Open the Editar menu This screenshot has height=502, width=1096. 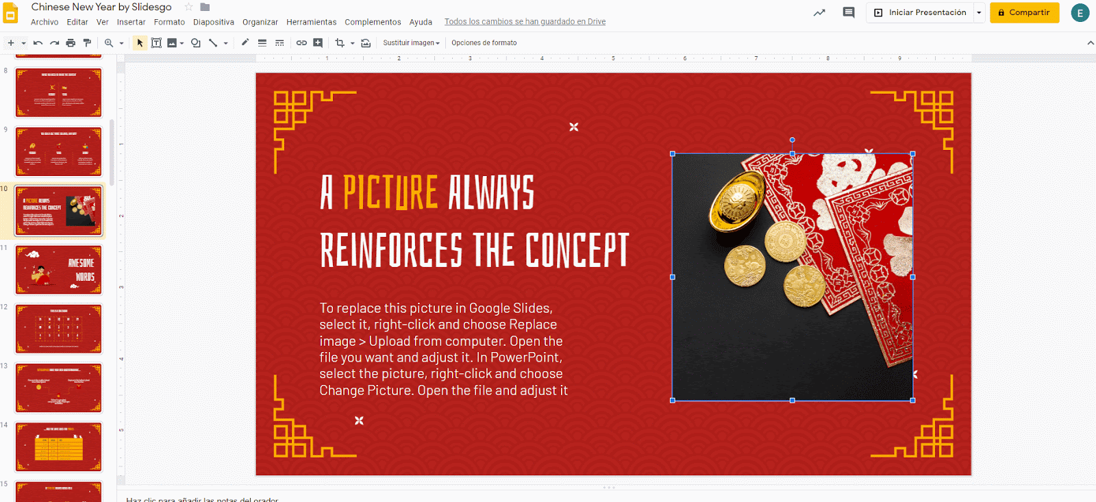[x=77, y=22]
